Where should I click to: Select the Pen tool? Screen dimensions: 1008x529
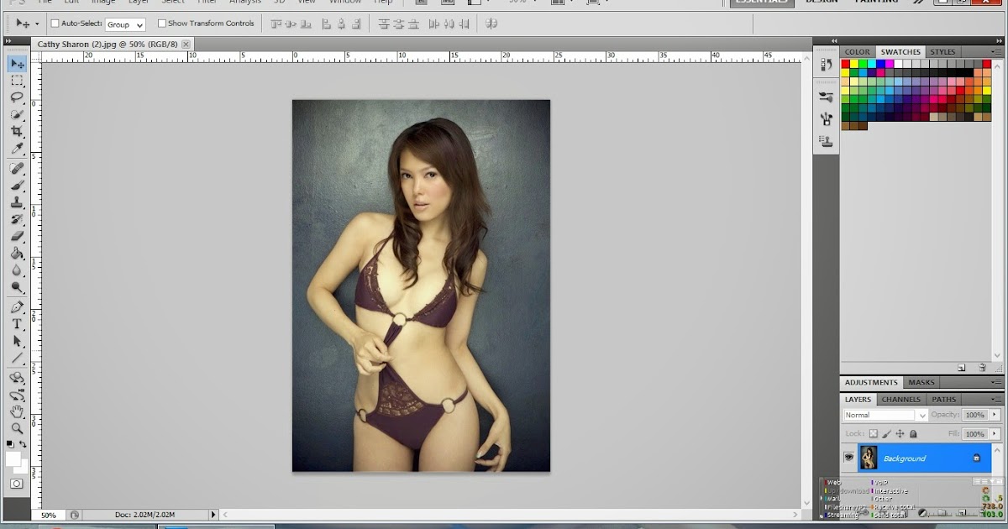tap(17, 307)
